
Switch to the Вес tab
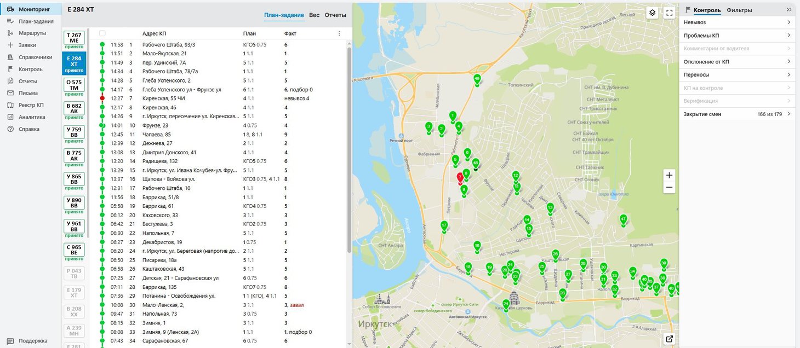pos(314,15)
